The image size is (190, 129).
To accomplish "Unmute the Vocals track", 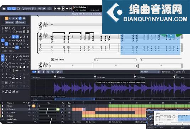I will [x=34, y=106].
